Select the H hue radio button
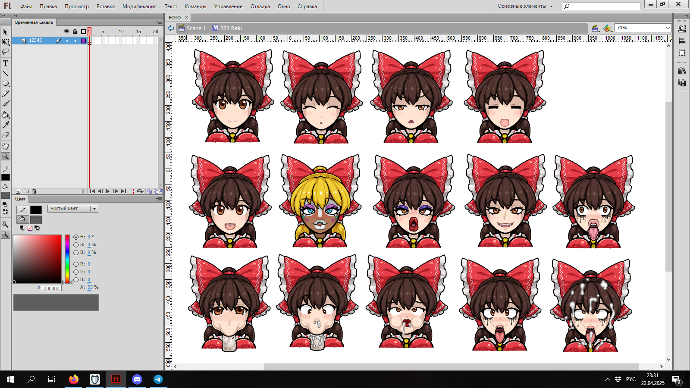This screenshot has width=690, height=388. [76, 237]
